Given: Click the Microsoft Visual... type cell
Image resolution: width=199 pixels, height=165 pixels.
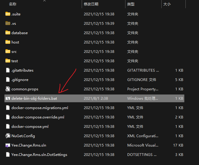Looking at the screenshot, I should 143,145.
